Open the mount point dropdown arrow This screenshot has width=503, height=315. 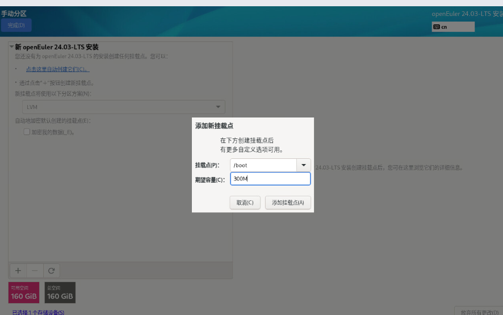click(304, 165)
